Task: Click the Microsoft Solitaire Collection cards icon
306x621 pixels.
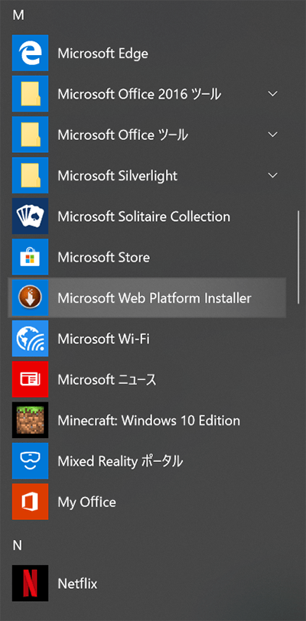Action: pyautogui.click(x=30, y=216)
